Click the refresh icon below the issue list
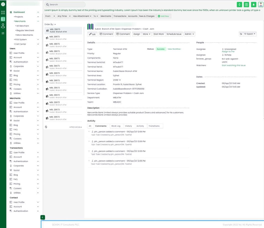 click(46, 127)
